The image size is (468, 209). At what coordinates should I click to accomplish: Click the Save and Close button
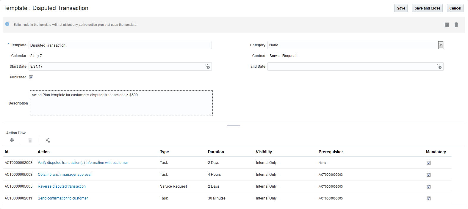427,8
